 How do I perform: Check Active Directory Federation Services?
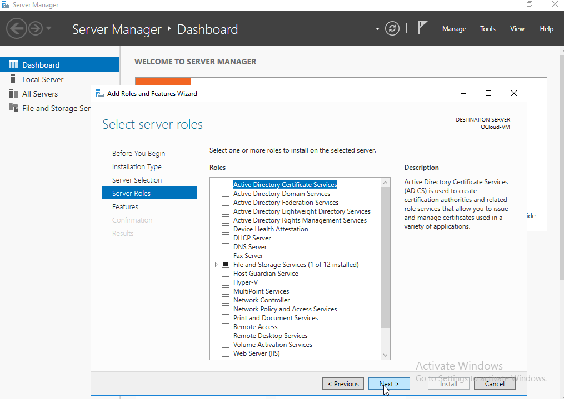pos(226,203)
